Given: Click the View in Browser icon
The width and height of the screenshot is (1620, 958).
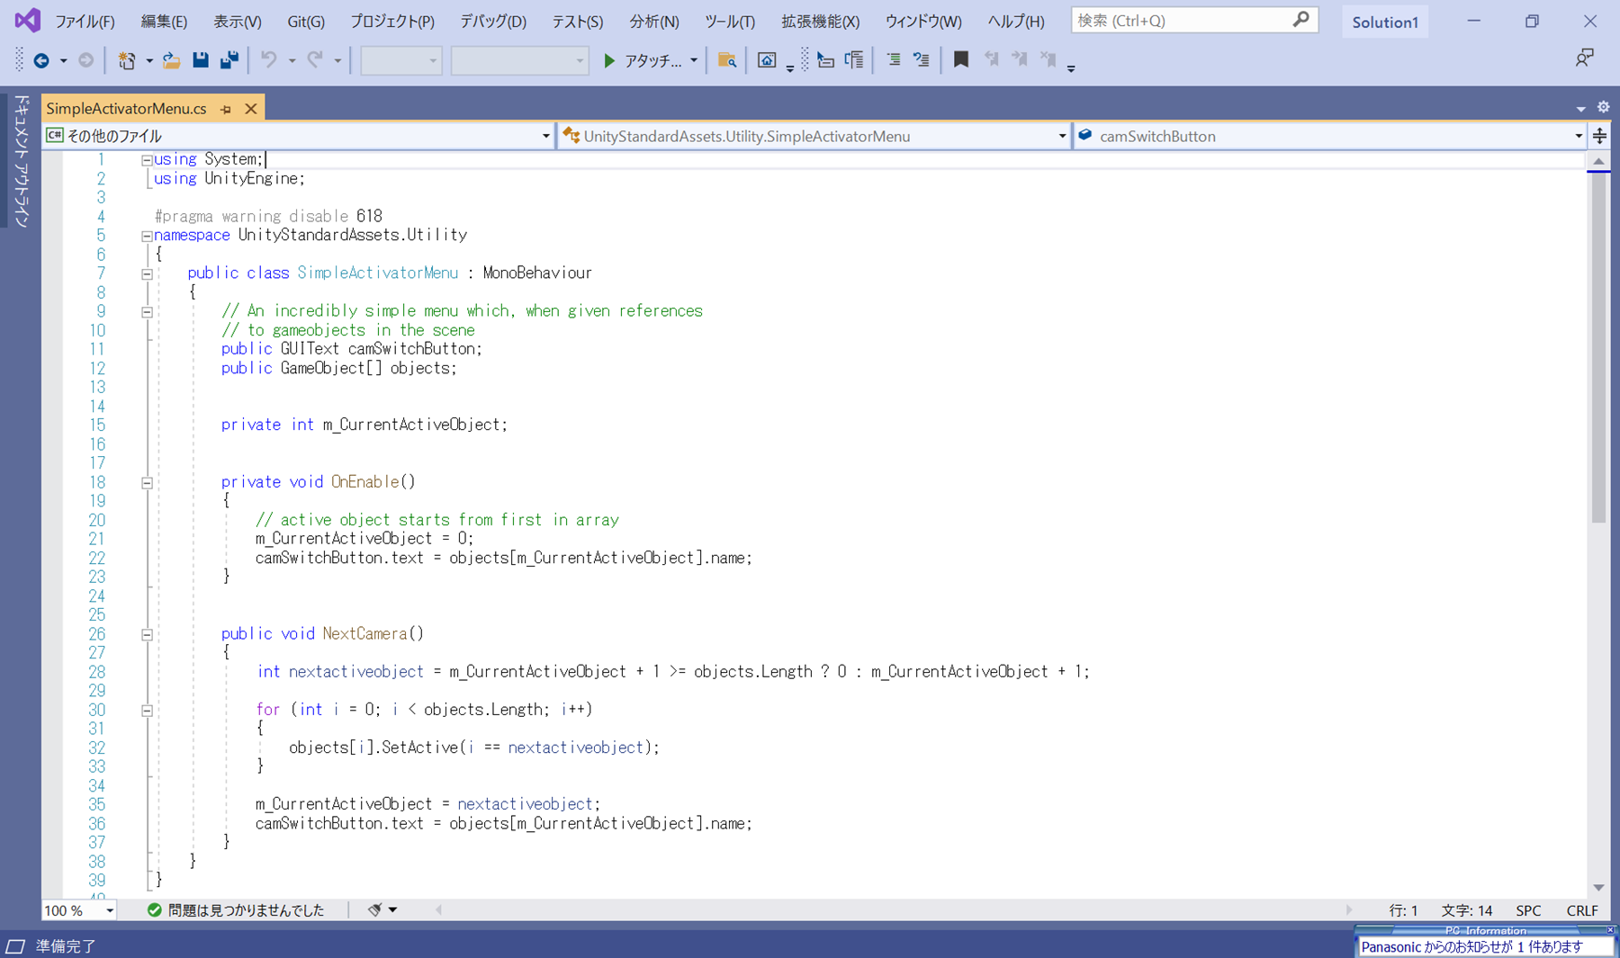Looking at the screenshot, I should (766, 59).
